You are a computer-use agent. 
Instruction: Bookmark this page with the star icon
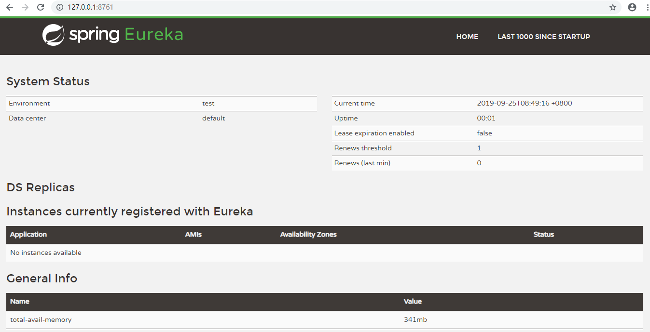(613, 7)
